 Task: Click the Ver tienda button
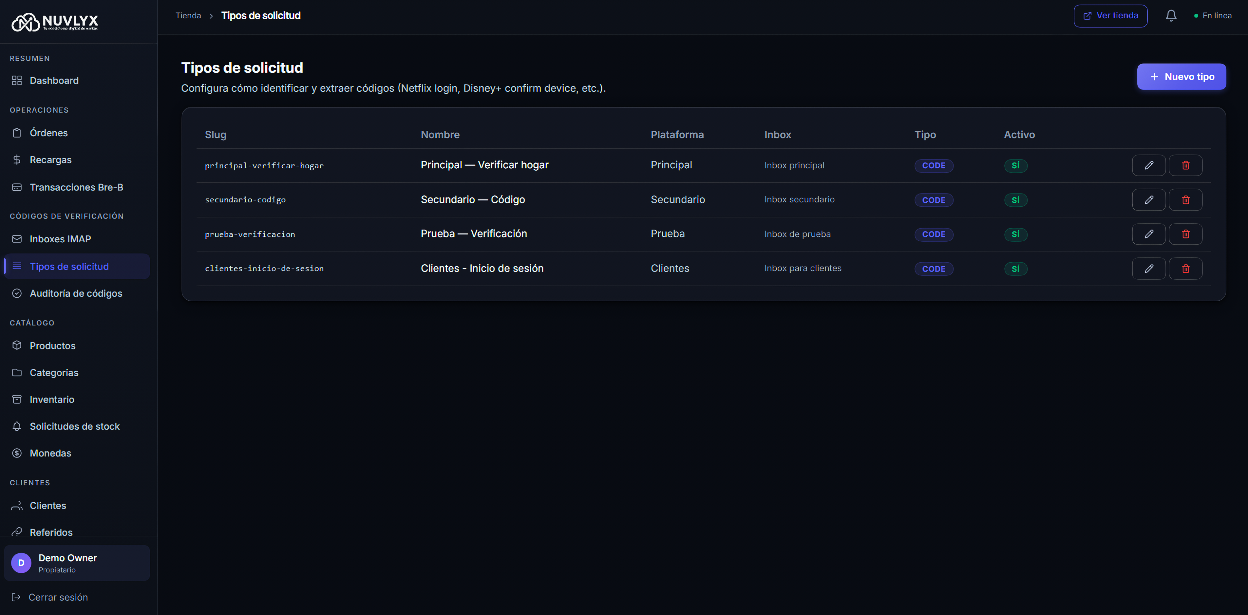(1110, 15)
